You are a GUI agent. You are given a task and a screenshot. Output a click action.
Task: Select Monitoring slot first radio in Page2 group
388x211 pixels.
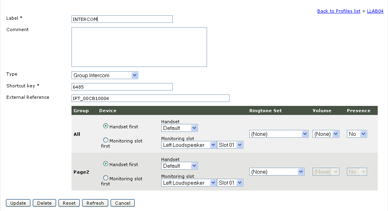coord(105,178)
